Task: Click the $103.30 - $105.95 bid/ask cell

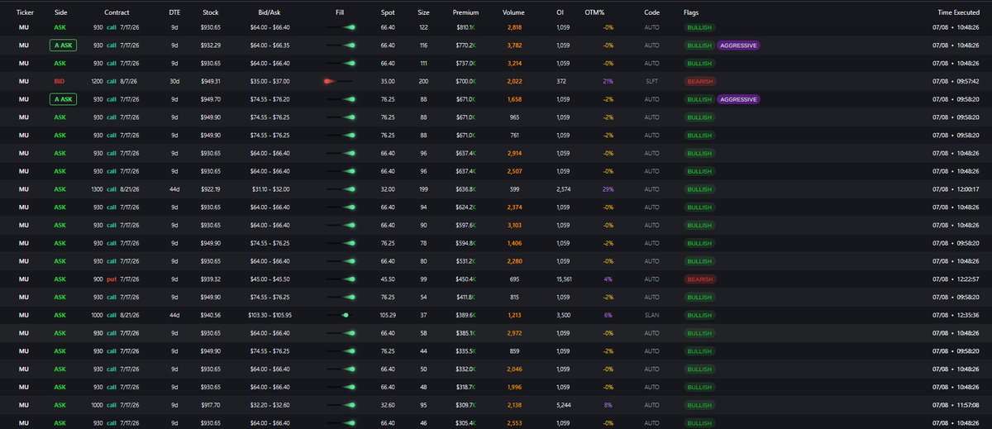Action: click(270, 315)
